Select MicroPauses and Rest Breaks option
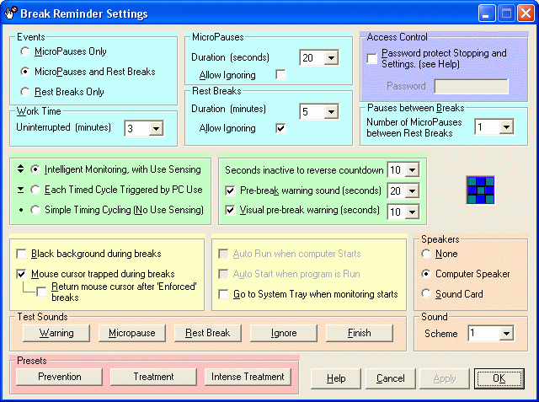 point(25,72)
